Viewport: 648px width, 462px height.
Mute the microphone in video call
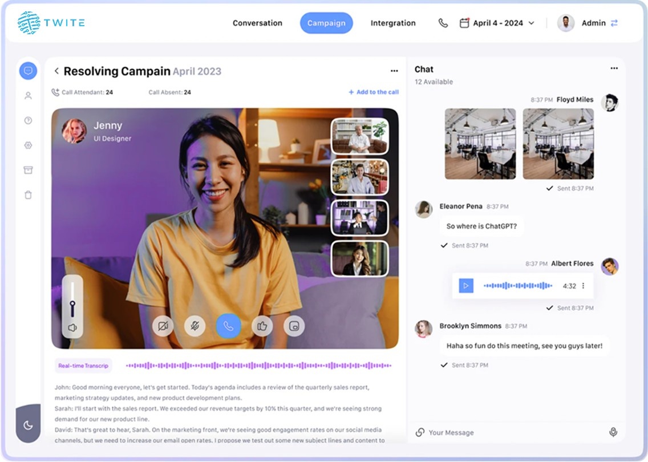pos(195,326)
